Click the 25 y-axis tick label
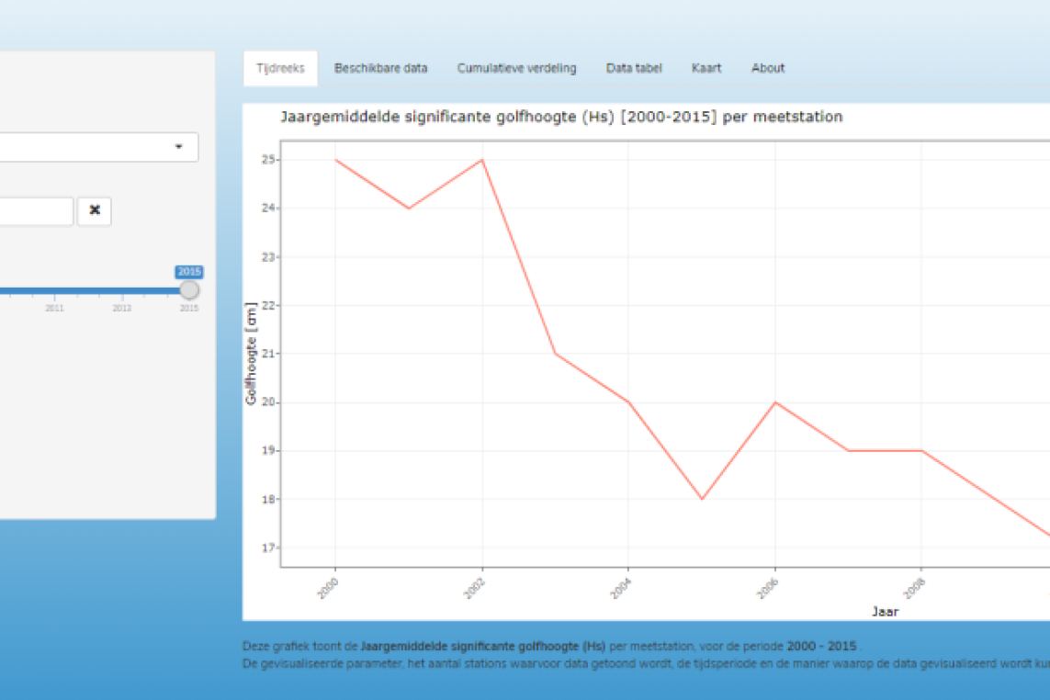The height and width of the screenshot is (700, 1050). [x=268, y=160]
